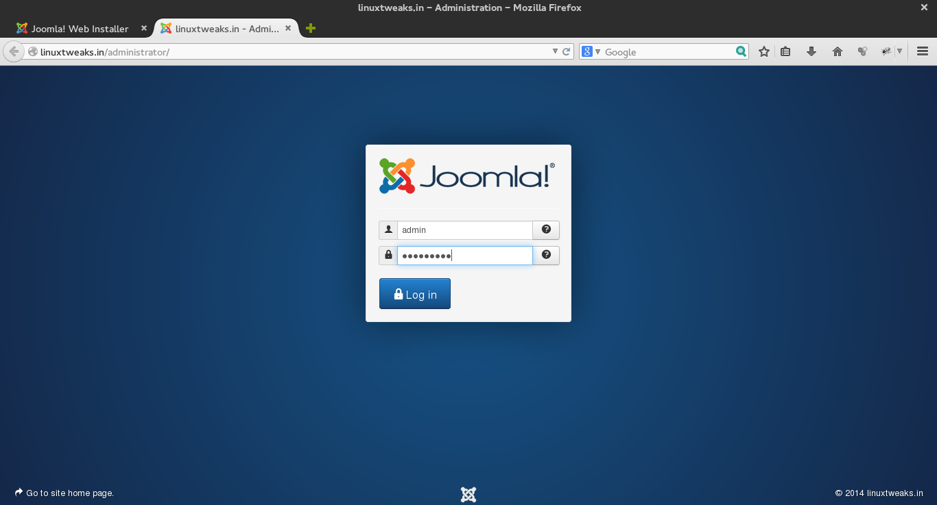Image resolution: width=937 pixels, height=505 pixels.
Task: Open Go to site home page link
Action: pyautogui.click(x=64, y=493)
